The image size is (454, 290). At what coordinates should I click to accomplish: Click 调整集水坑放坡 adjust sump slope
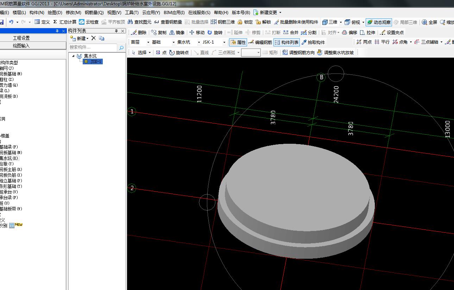click(335, 52)
